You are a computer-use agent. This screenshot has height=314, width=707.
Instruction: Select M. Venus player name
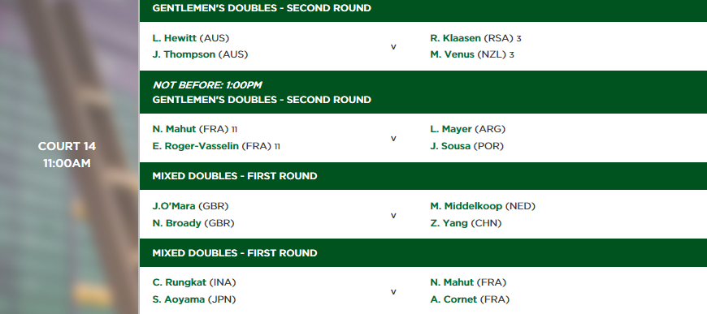(452, 54)
